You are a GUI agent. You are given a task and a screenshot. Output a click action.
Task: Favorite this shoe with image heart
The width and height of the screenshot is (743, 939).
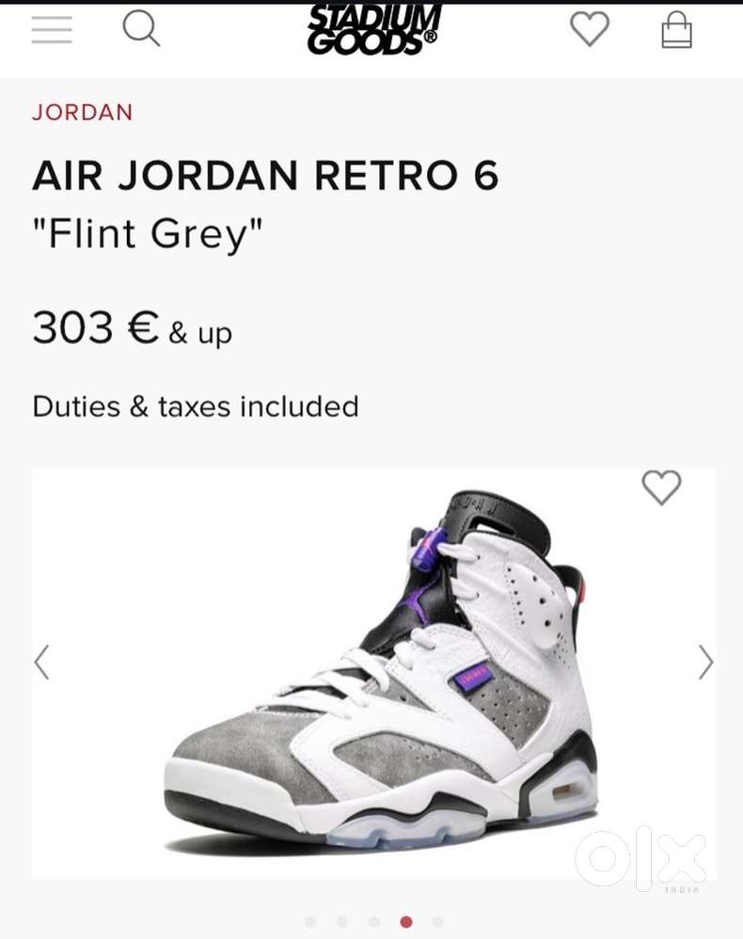pyautogui.click(x=661, y=488)
